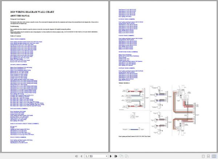
Task: Open Power Distribution 2019 Softail link
Action: 18,111
